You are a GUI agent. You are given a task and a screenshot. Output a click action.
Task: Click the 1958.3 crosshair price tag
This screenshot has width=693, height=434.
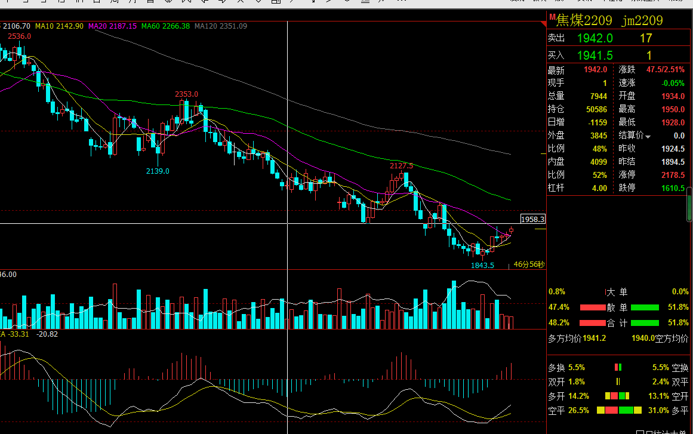click(532, 219)
